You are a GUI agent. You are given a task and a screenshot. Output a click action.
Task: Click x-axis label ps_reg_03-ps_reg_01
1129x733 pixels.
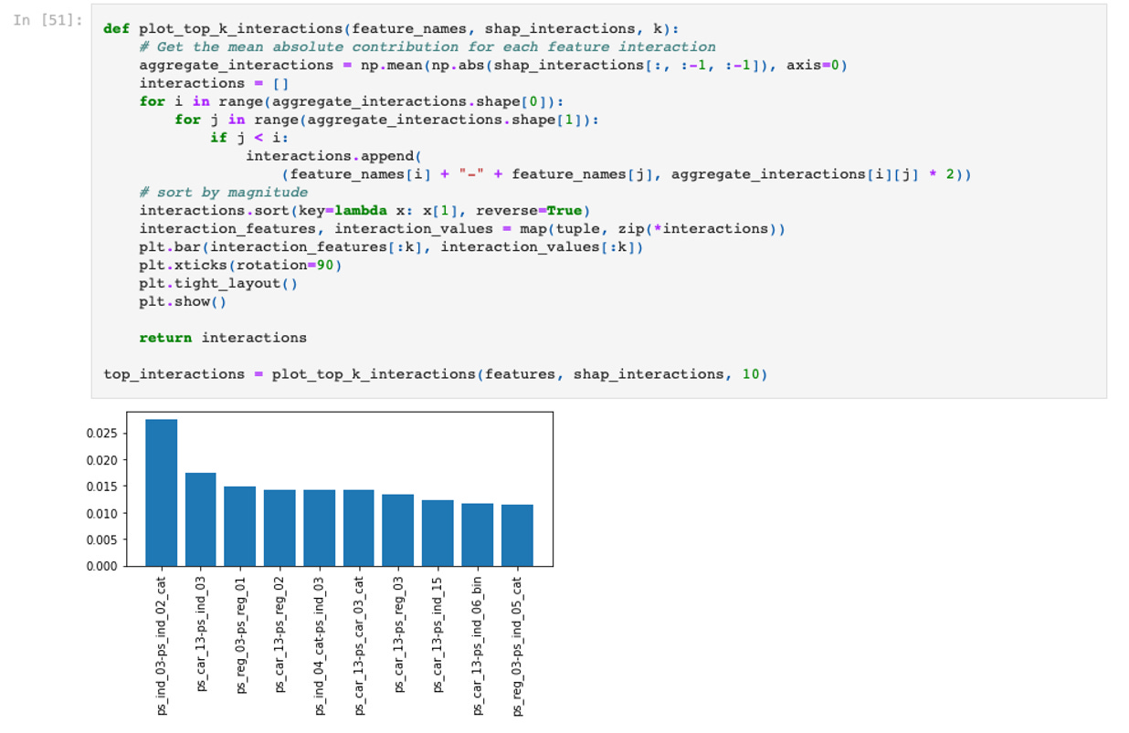241,635
